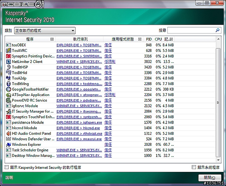This screenshot has height=186, width=226.
Task: Click the Desktop Window Manager icon
Action: pos(8,155)
